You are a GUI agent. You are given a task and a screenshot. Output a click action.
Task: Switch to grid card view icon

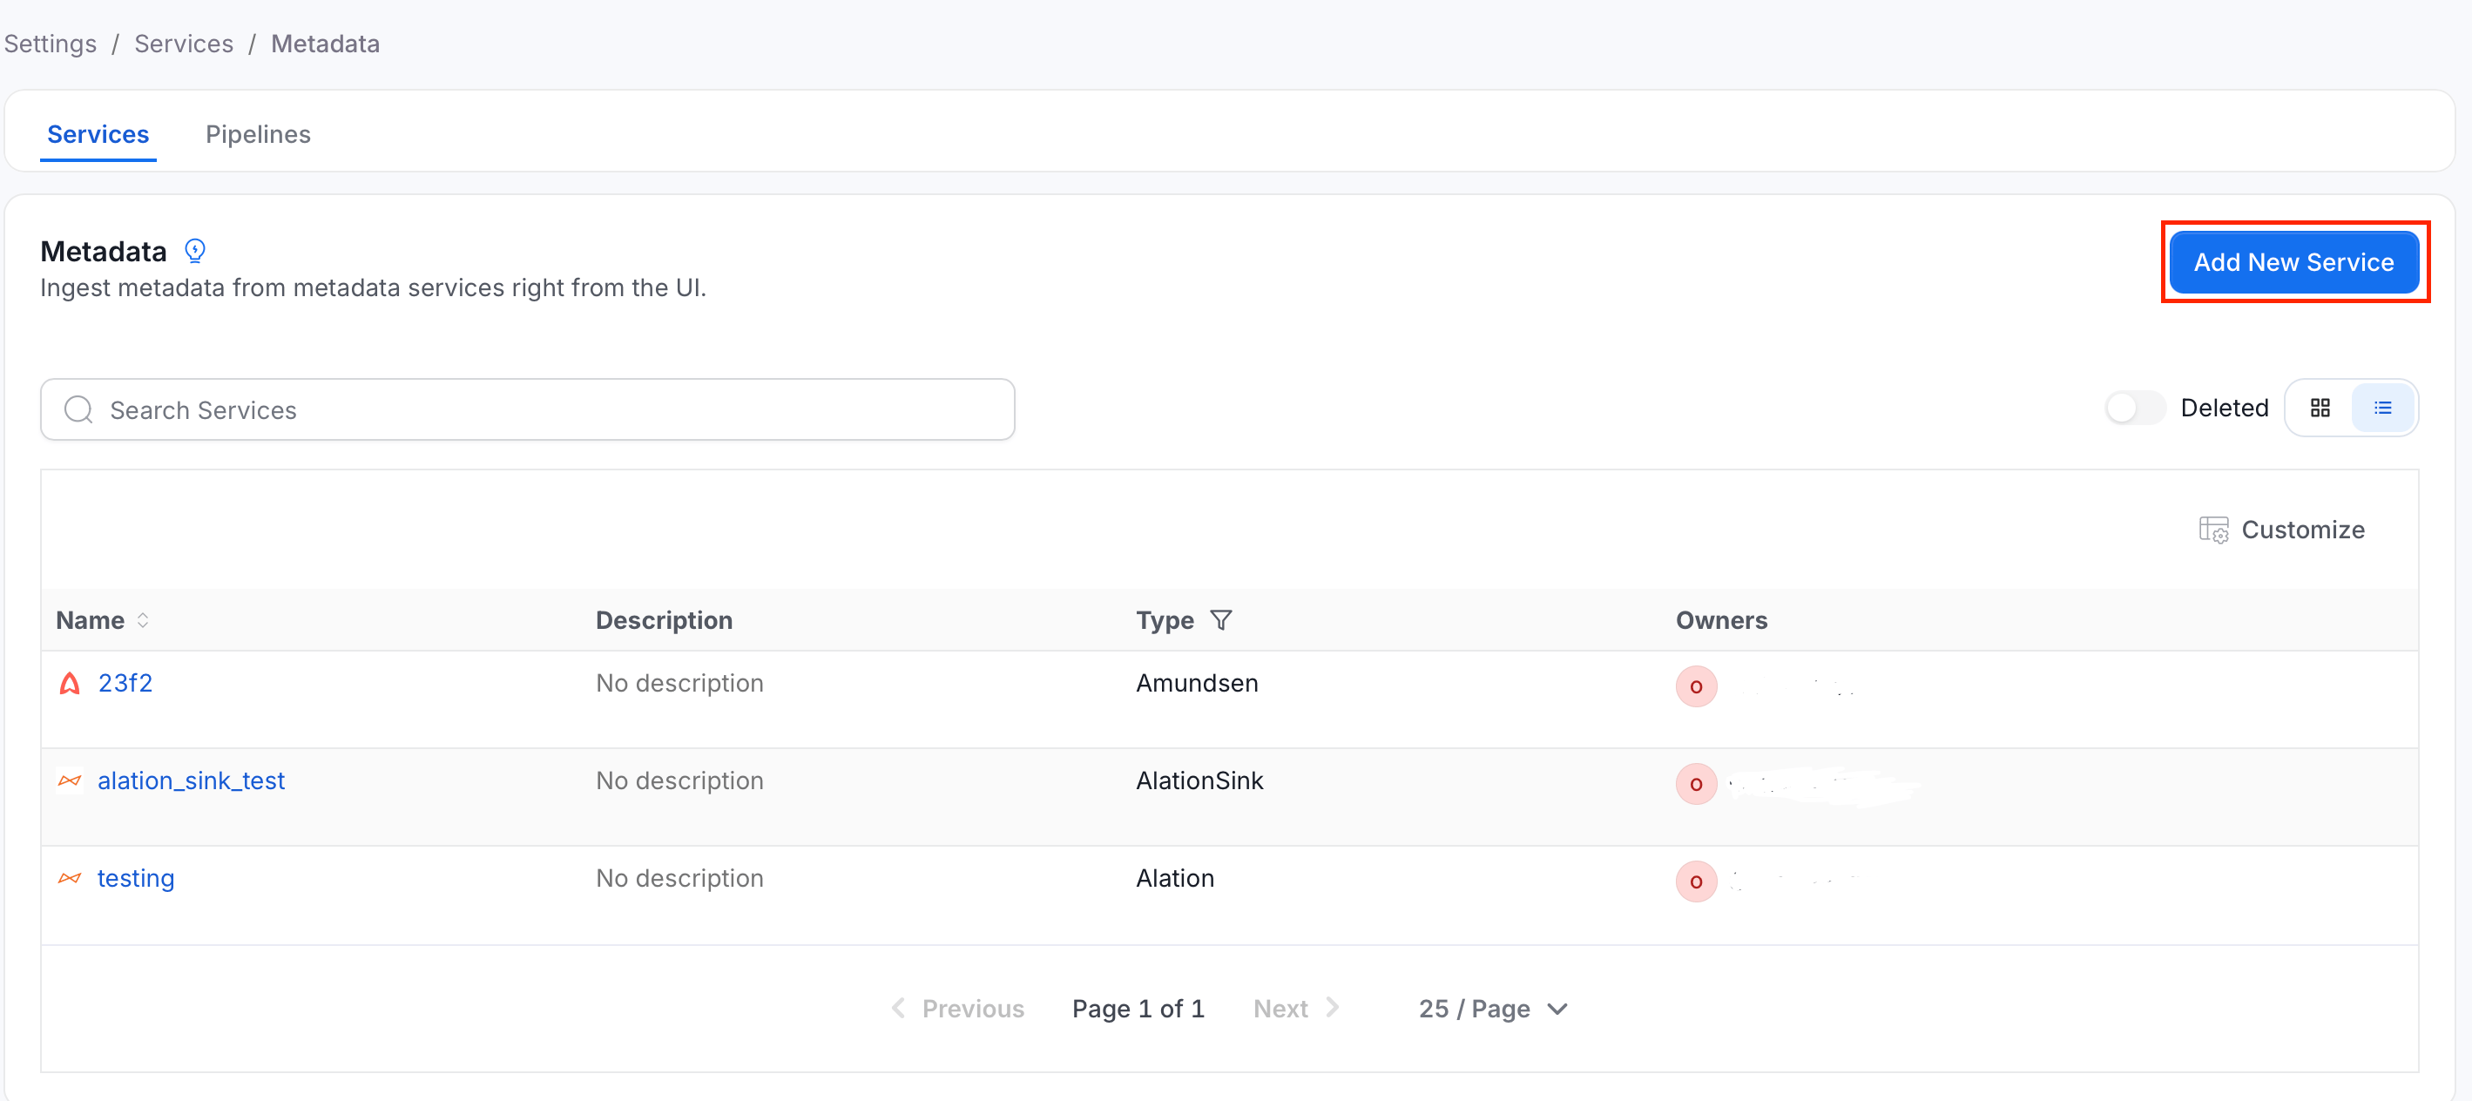[2320, 408]
